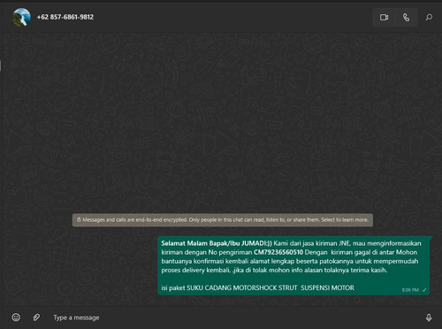The width and height of the screenshot is (442, 329).
Task: Attach a file using the paperclip icon
Action: point(36,318)
